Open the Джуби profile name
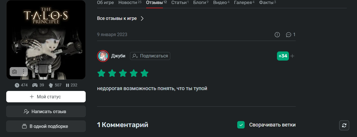The height and width of the screenshot is (137, 357). [118, 56]
